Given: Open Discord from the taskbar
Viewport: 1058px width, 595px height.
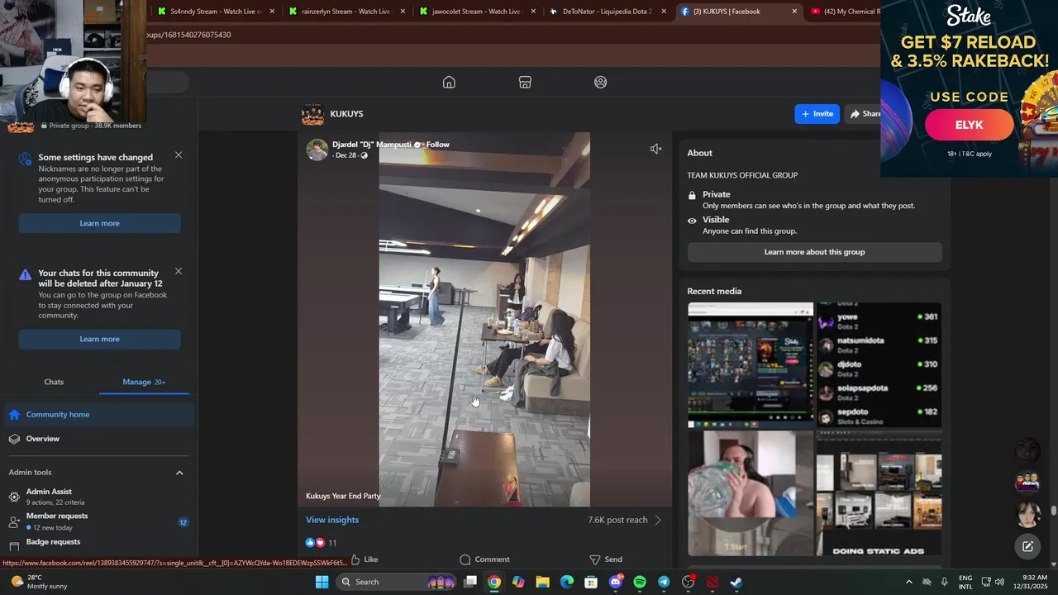Looking at the screenshot, I should pos(616,582).
